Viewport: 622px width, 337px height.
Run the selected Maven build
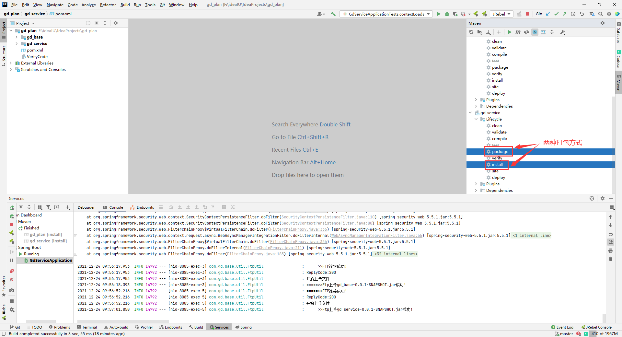(x=510, y=32)
